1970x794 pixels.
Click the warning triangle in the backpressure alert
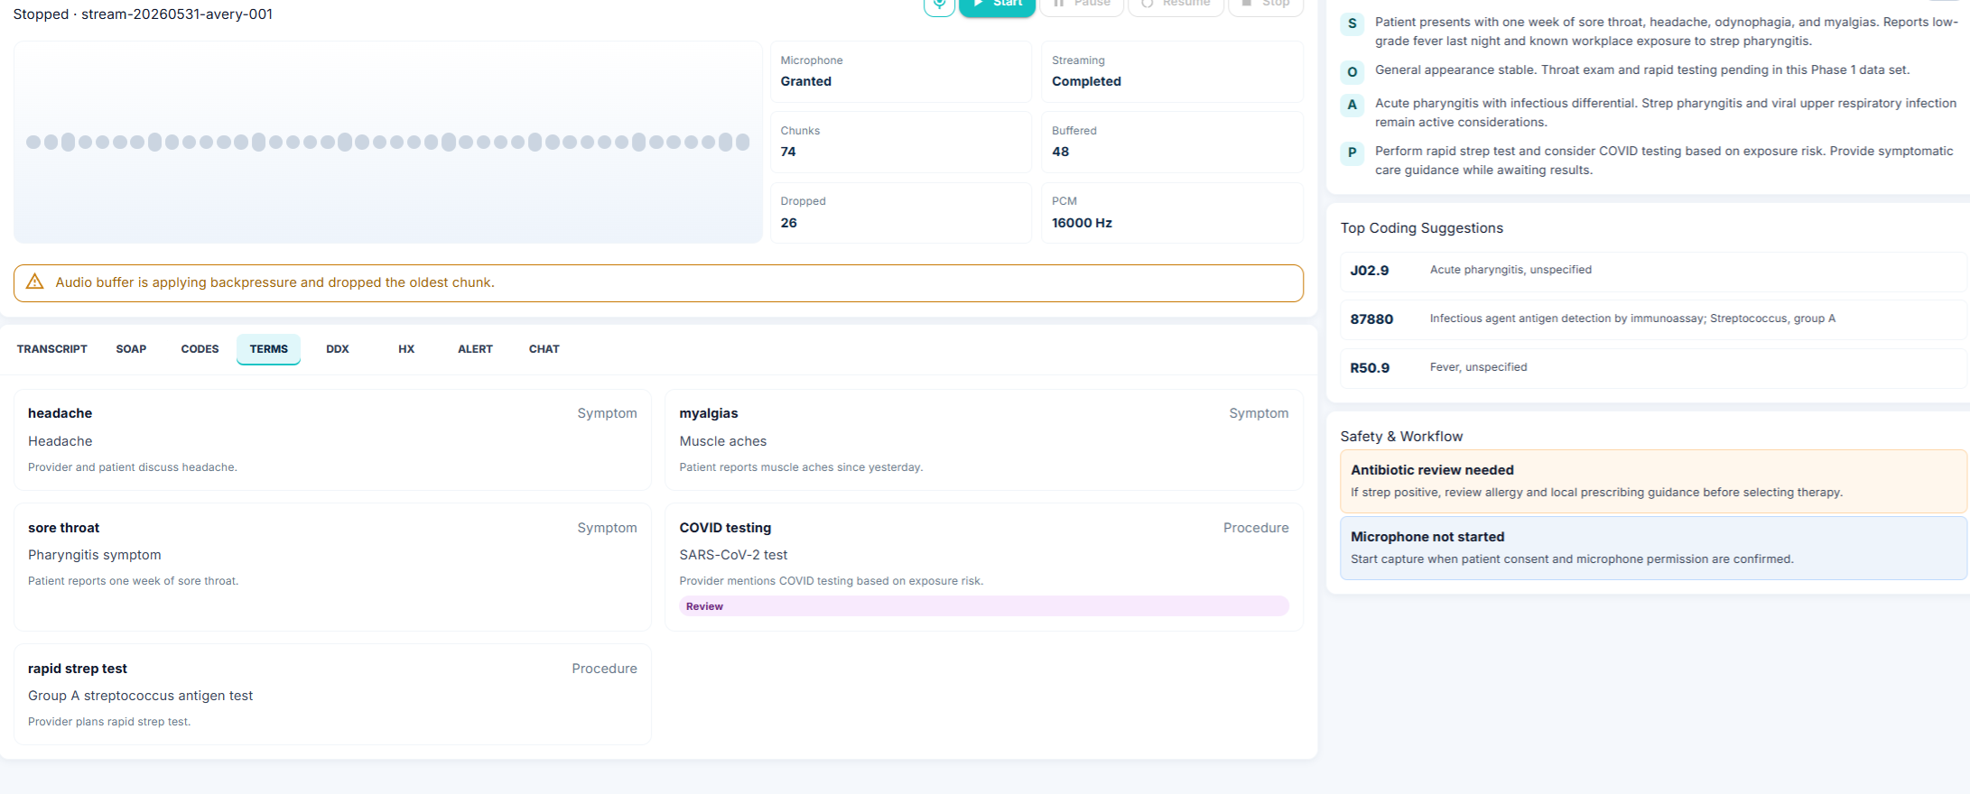pyautogui.click(x=35, y=282)
